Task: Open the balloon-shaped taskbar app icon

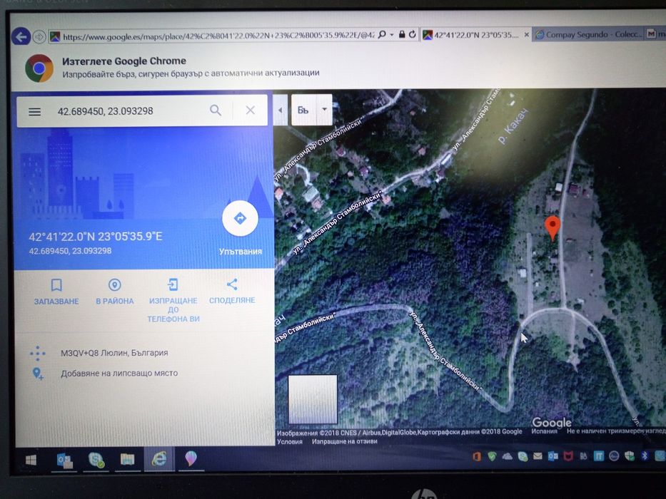Action: [x=191, y=458]
